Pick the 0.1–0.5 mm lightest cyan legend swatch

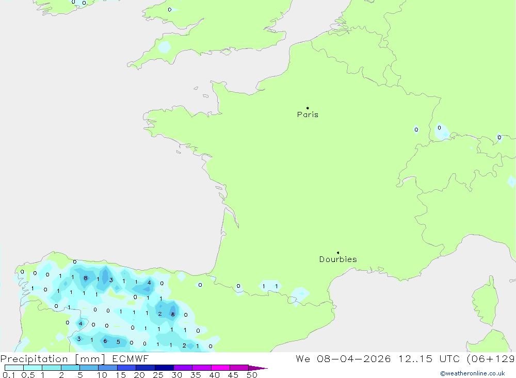click(x=14, y=368)
